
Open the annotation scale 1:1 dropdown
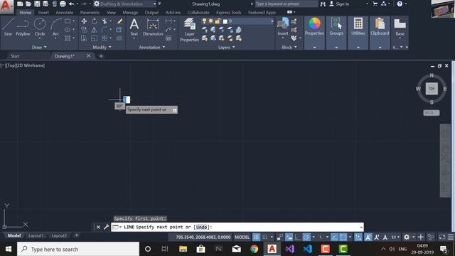point(395,237)
